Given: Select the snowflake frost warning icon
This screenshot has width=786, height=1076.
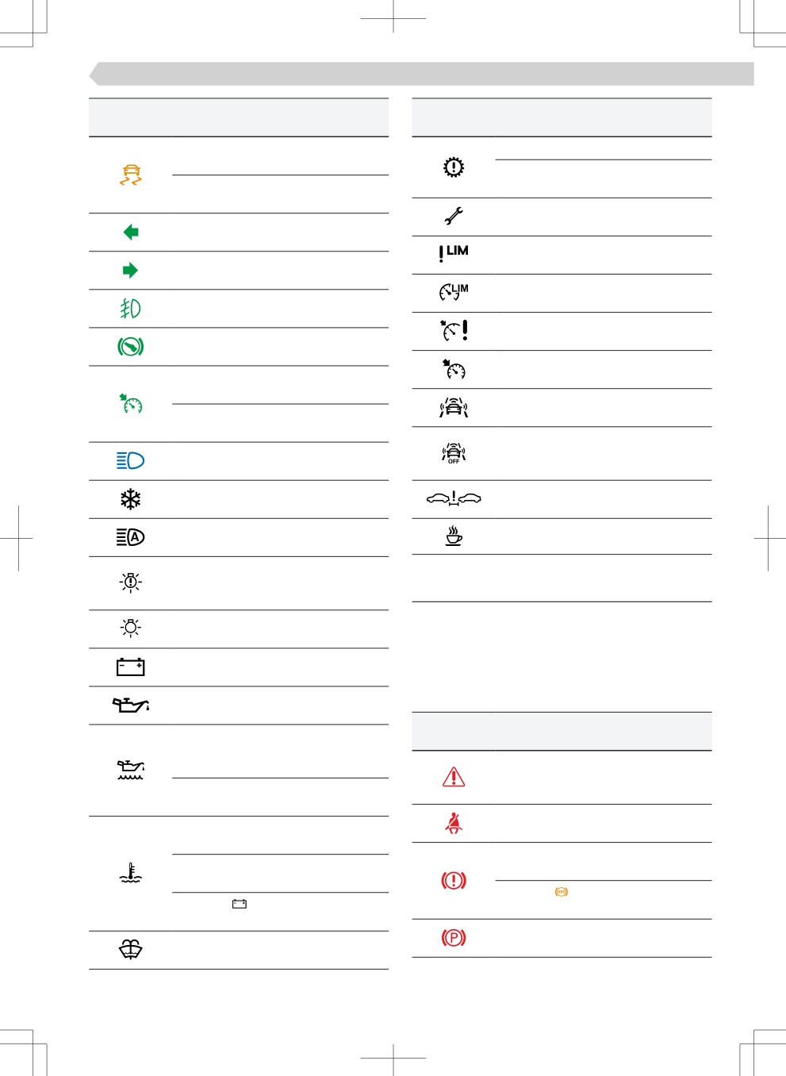Looking at the screenshot, I should coord(131,499).
